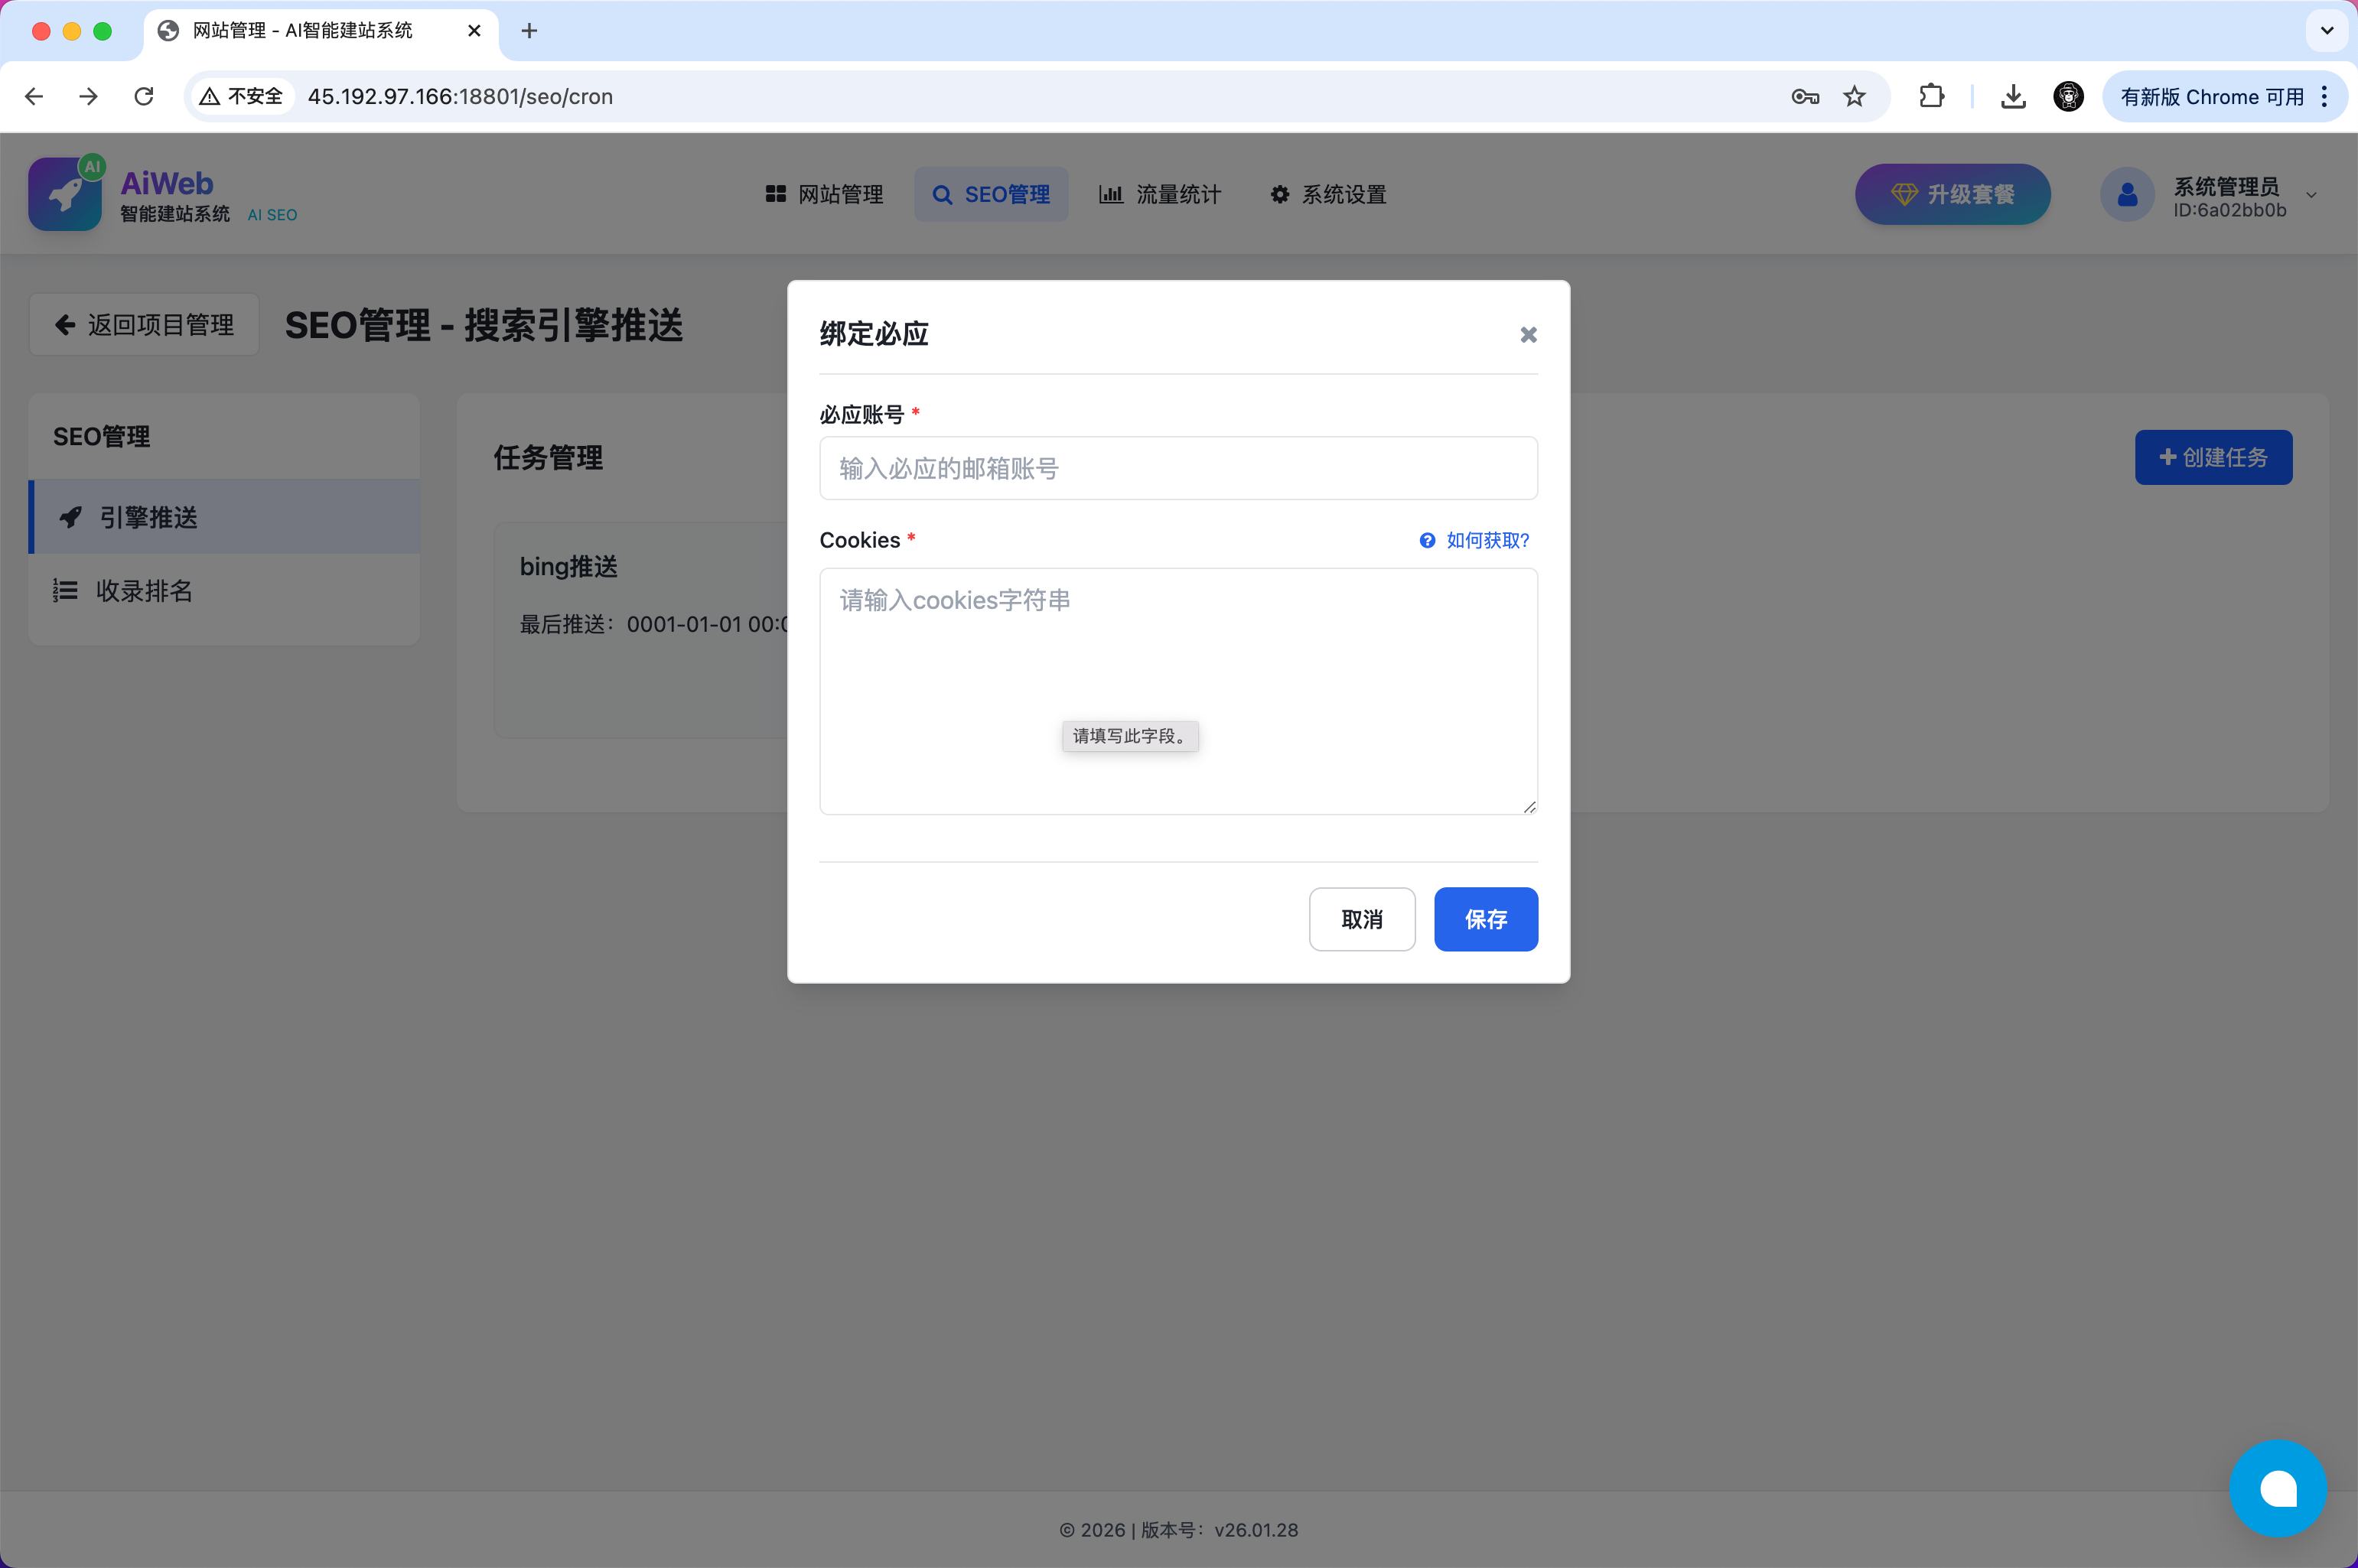Screen dimensions: 2358x1568
Task: Click the AiWeb rocket logo
Action: (x=66, y=194)
